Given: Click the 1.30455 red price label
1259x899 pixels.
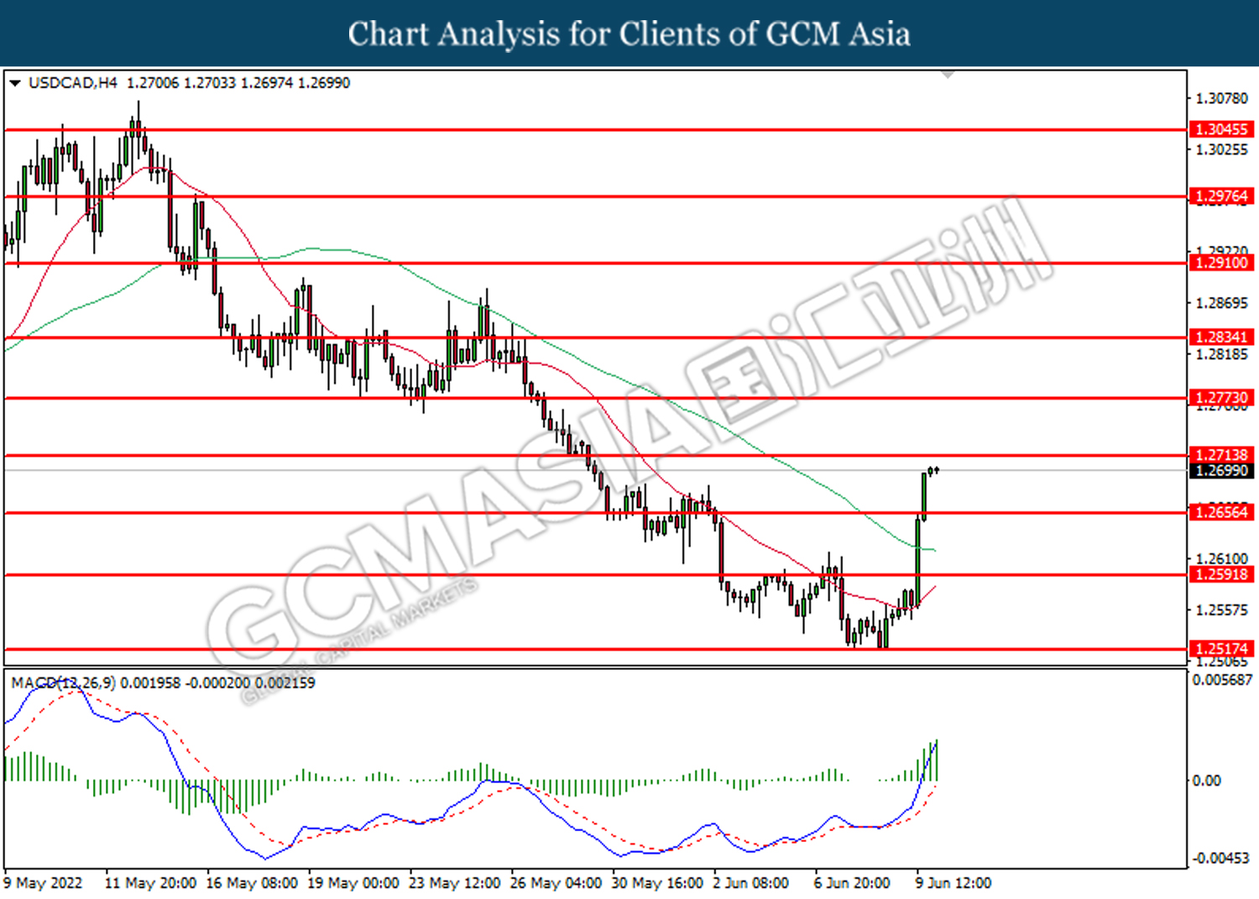Looking at the screenshot, I should [x=1222, y=129].
